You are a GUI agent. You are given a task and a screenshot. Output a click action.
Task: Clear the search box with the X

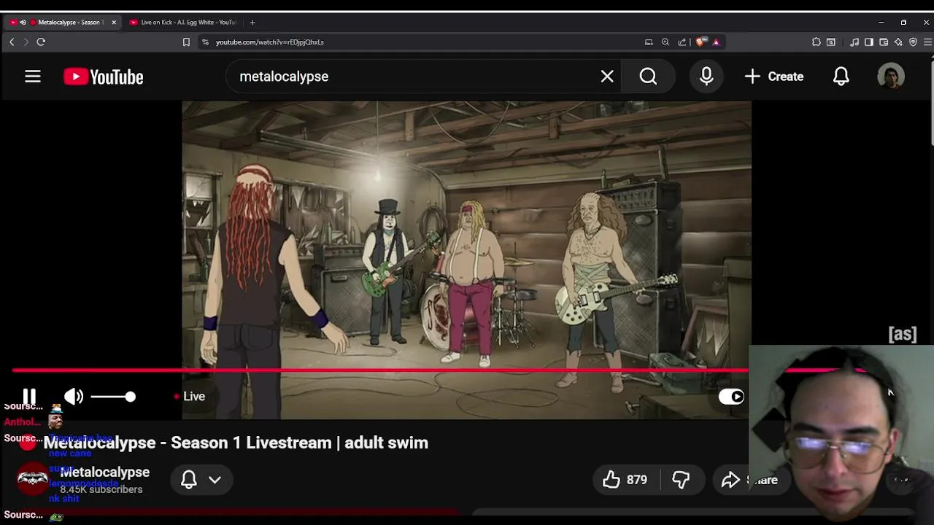coord(607,77)
